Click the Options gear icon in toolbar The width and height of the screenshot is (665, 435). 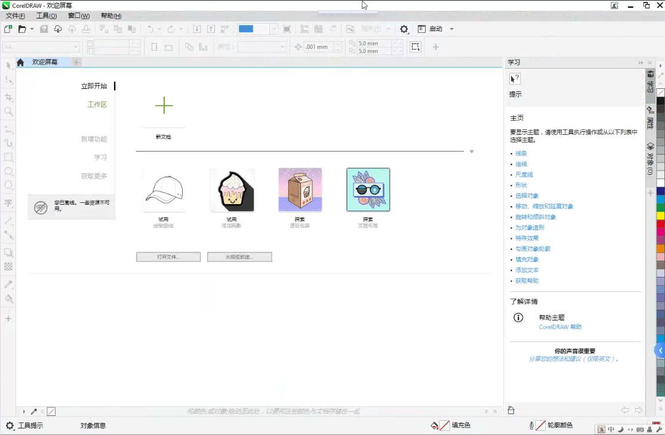click(404, 29)
